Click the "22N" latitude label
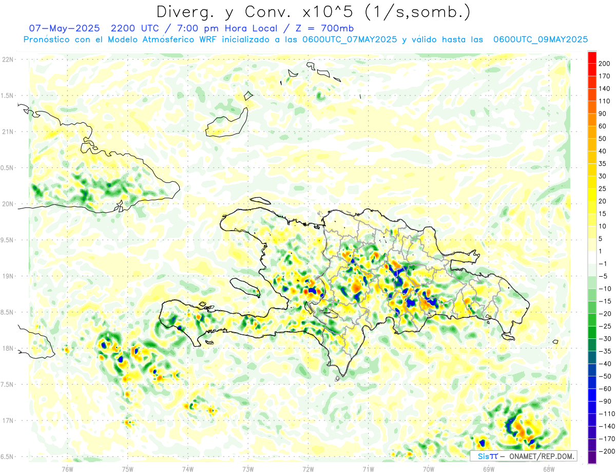Viewport: 616px width, 476px height. coord(8,60)
